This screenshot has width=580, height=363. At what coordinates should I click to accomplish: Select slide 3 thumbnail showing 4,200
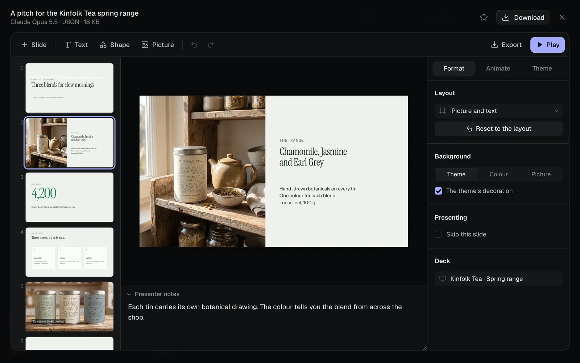[69, 197]
